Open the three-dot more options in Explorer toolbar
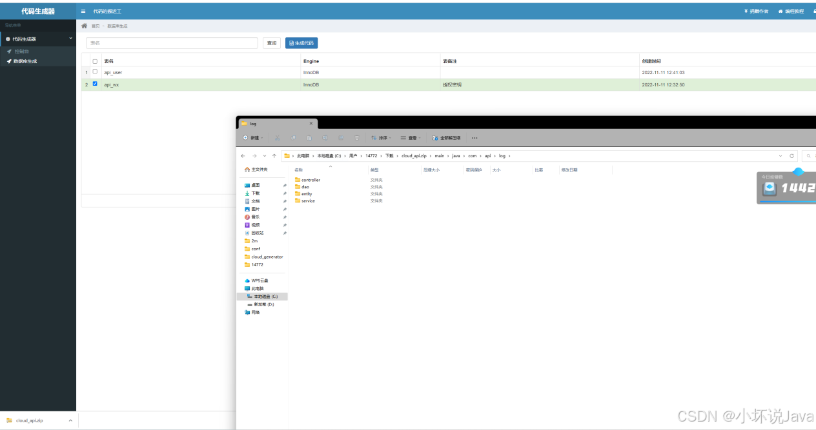Screen dimensions: 816x430 474,138
